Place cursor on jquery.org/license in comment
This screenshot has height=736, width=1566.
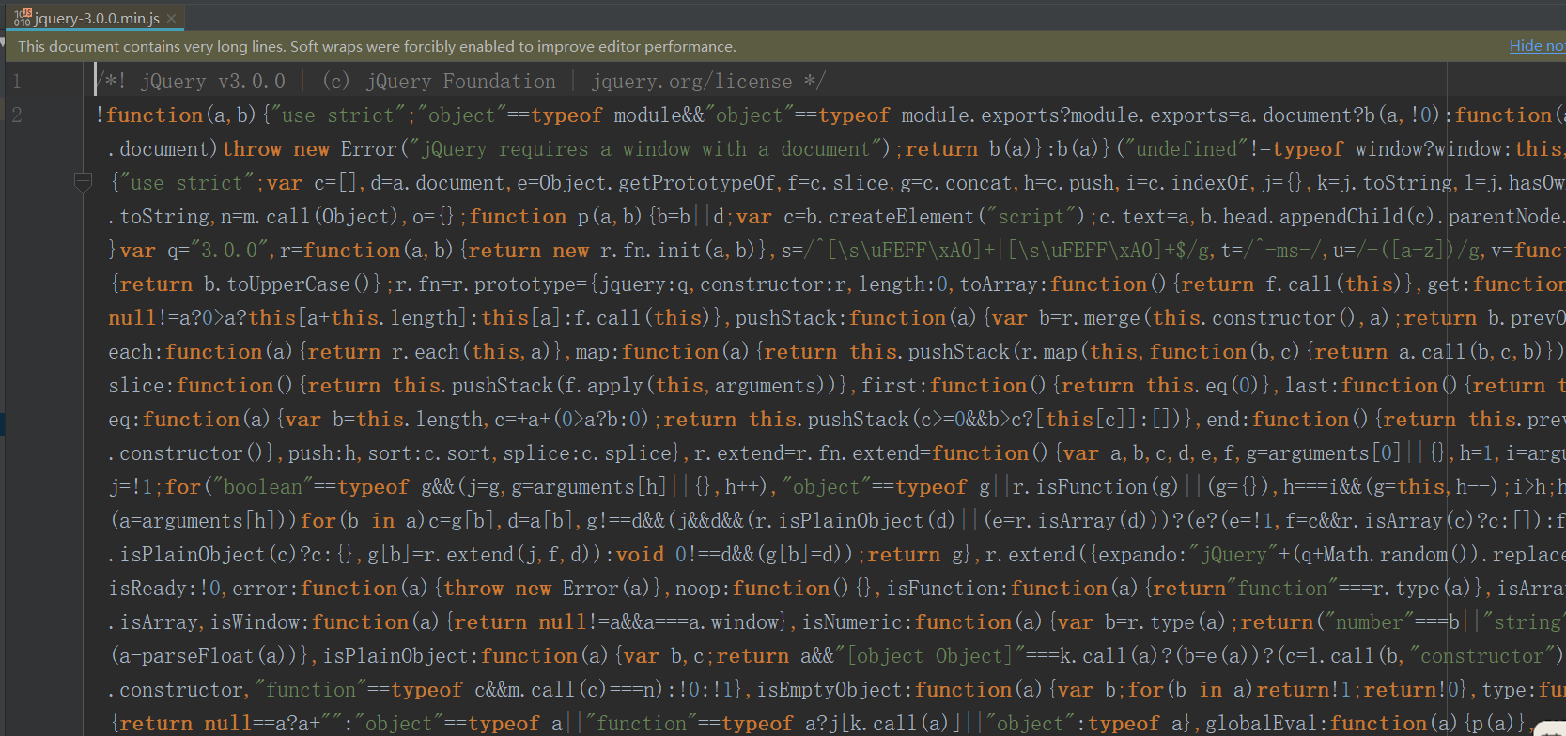coord(691,82)
